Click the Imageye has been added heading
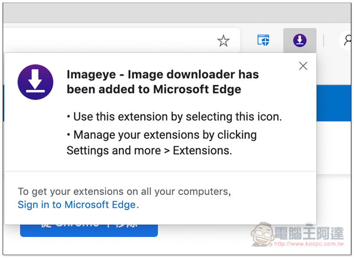354x258 pixels. [162, 82]
